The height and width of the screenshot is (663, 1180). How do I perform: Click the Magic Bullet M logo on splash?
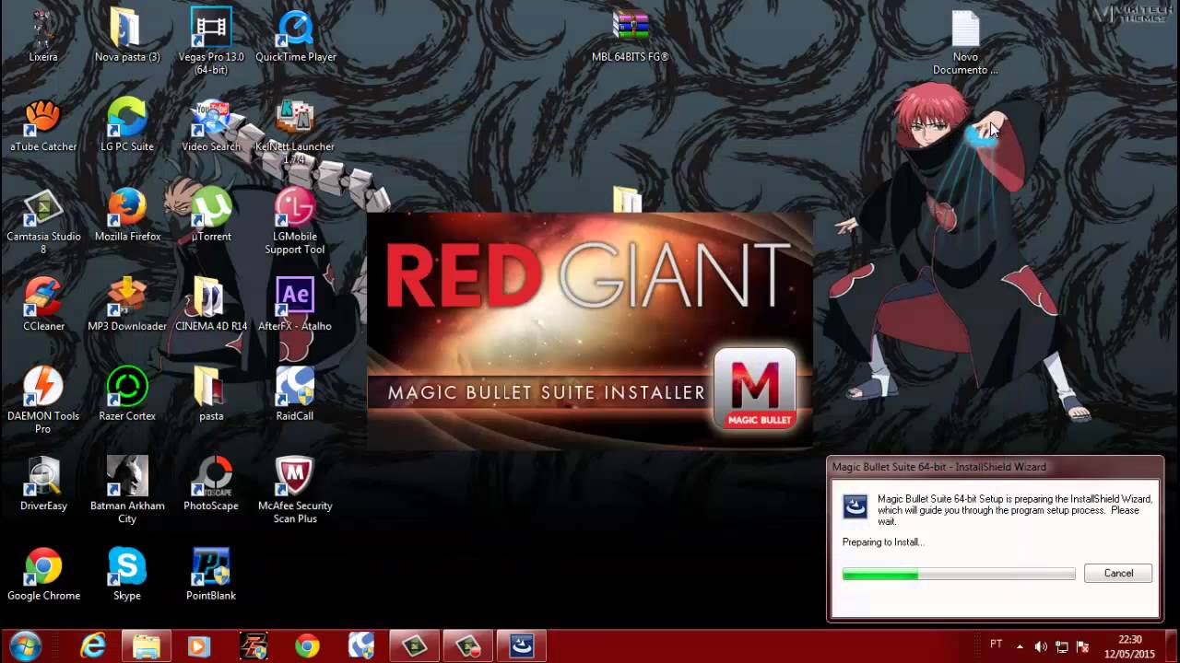(755, 388)
